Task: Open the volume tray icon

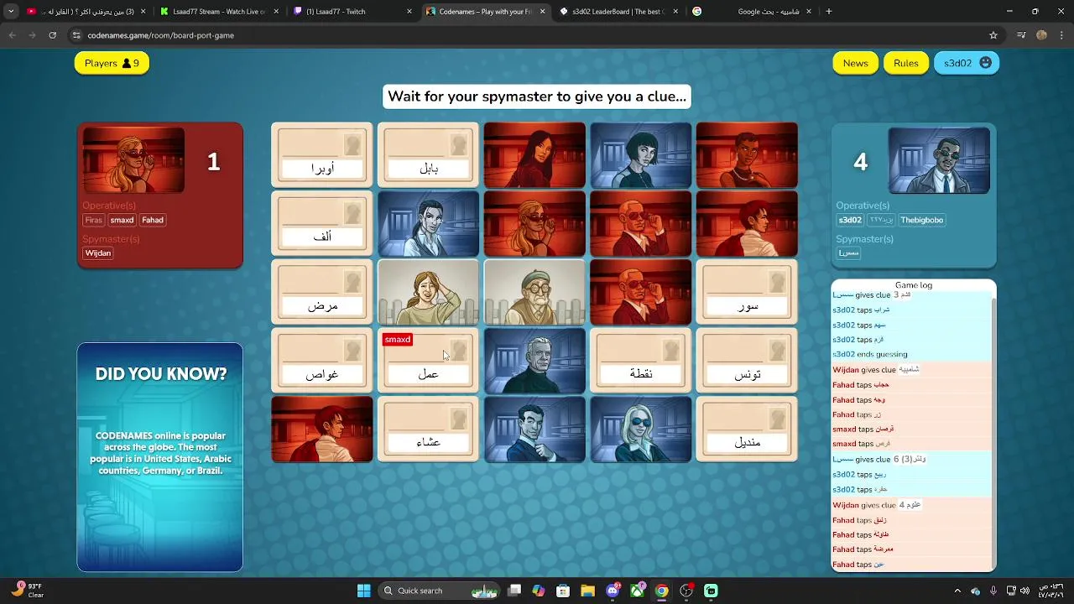Action: click(1026, 591)
